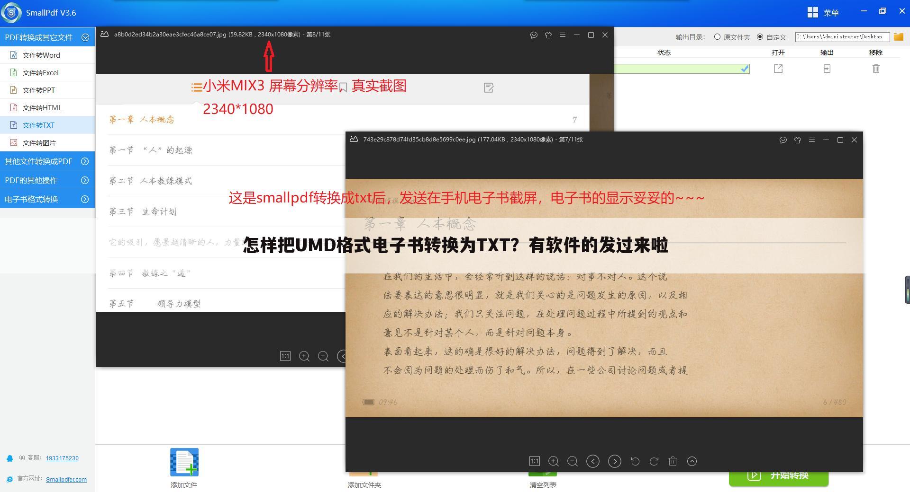Click the image icon in back viewer title
910x492 pixels.
pos(104,34)
